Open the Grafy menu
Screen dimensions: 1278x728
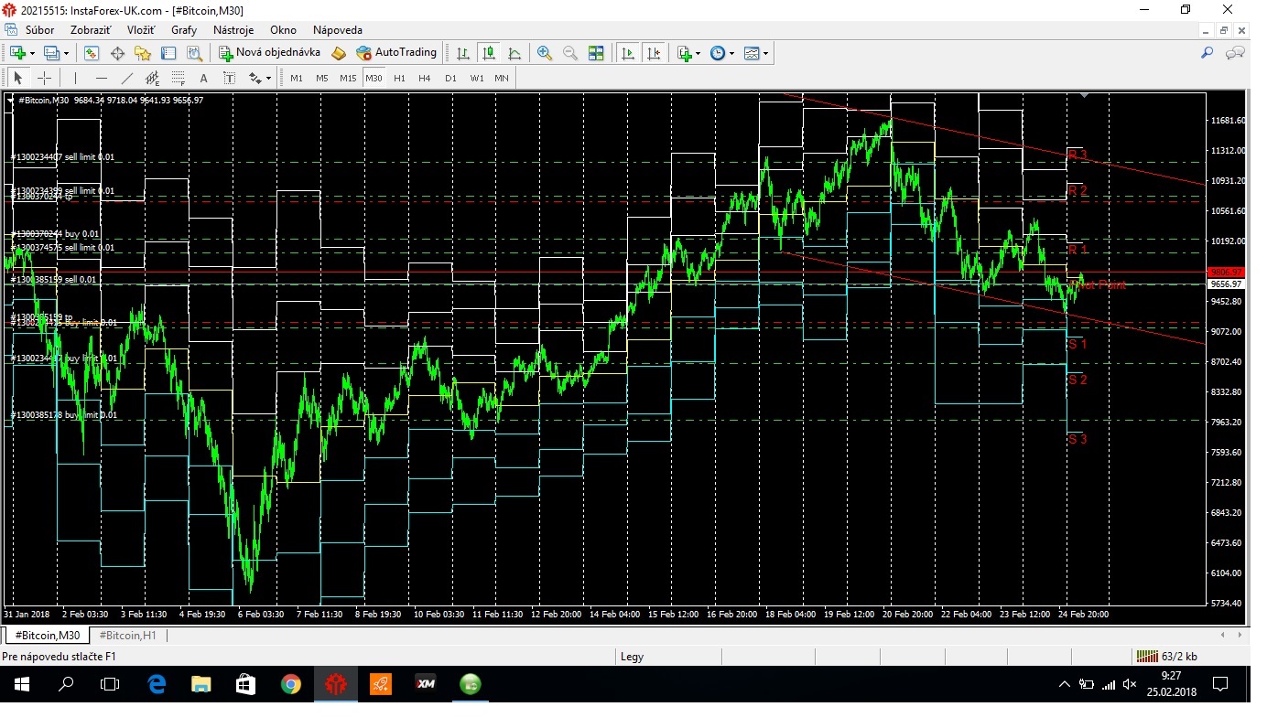(x=184, y=30)
